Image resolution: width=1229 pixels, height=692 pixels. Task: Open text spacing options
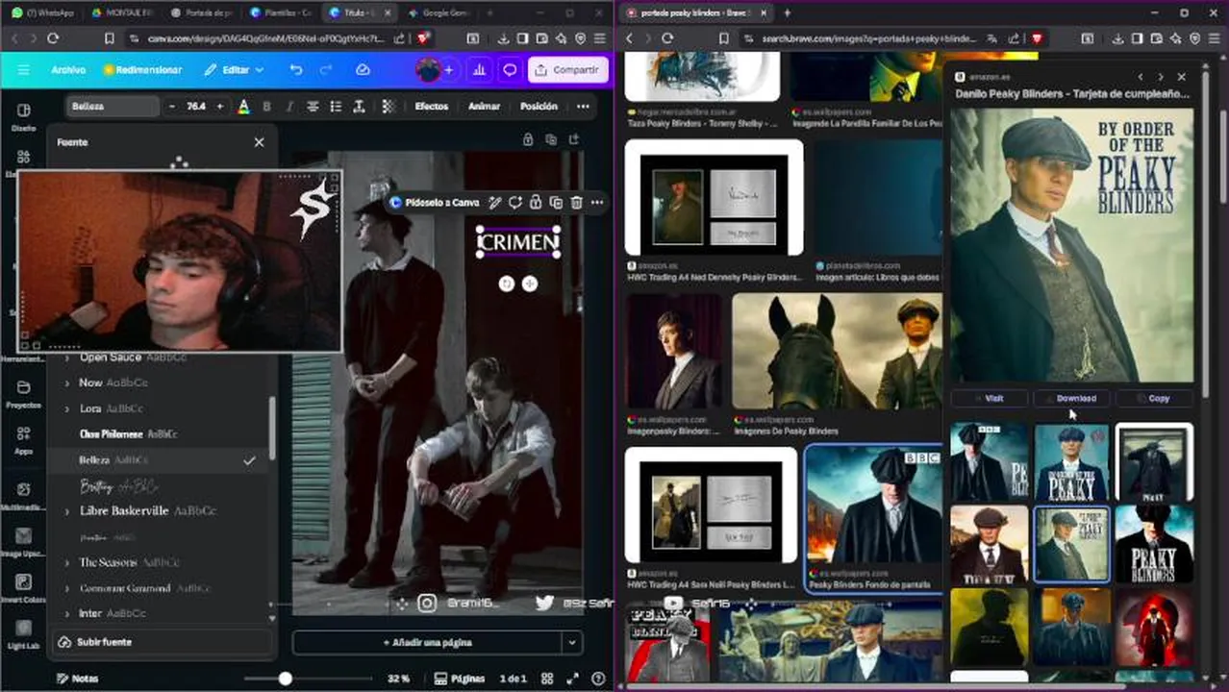pos(359,107)
